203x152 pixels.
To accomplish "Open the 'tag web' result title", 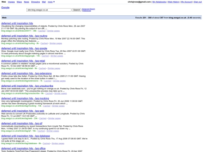I will [x=23, y=111].
